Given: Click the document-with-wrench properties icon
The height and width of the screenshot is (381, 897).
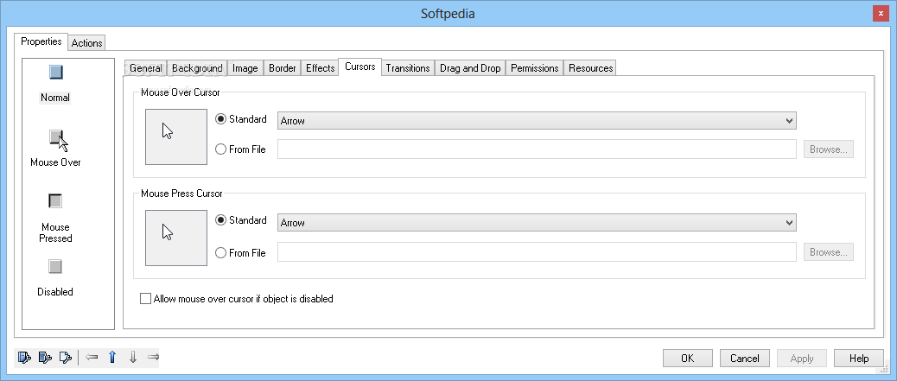Looking at the screenshot, I should pyautogui.click(x=66, y=358).
